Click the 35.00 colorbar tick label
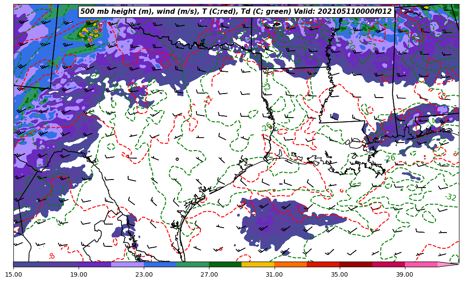This screenshot has width=463, height=282. coord(339,274)
